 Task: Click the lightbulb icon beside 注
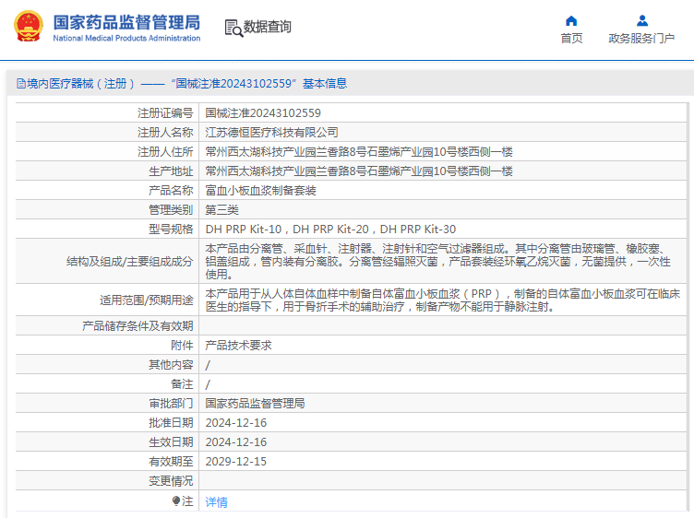pyautogui.click(x=176, y=500)
